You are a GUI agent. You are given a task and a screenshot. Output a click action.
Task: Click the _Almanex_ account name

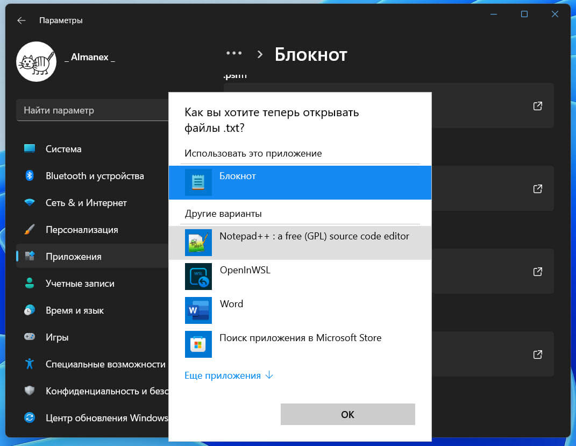(90, 57)
